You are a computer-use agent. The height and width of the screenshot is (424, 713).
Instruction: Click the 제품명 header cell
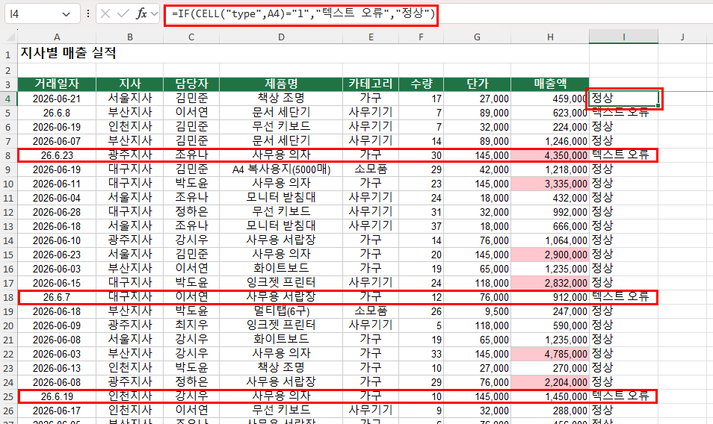click(x=281, y=84)
